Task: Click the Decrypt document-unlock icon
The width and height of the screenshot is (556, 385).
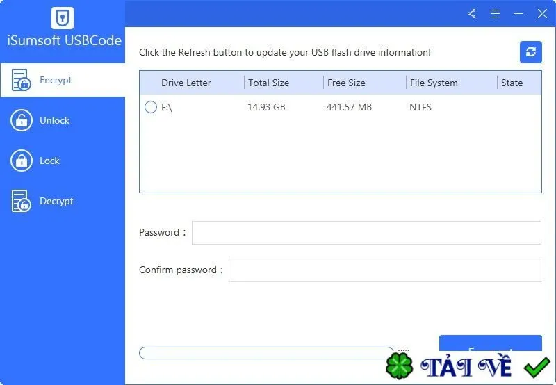Action: [x=22, y=201]
